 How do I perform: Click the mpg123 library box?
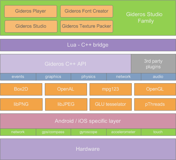111,89
